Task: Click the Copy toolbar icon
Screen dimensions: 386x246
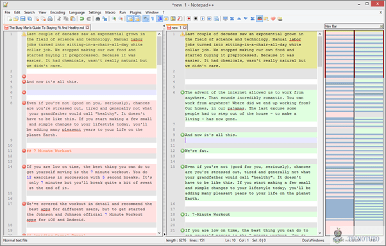Action: pos(66,19)
